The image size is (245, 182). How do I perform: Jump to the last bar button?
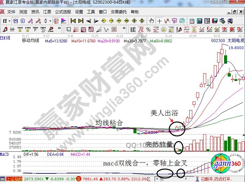point(81,21)
